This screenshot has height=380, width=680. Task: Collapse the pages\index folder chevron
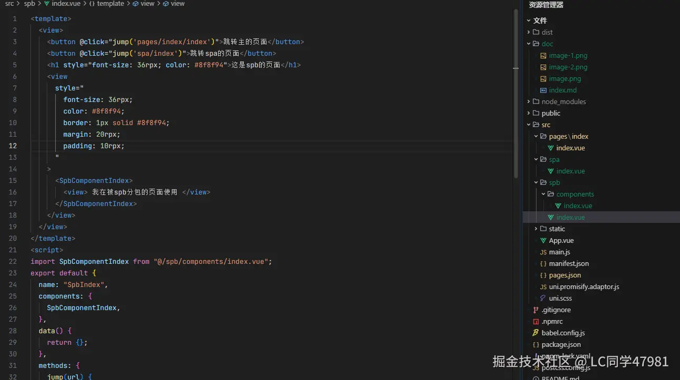536,136
